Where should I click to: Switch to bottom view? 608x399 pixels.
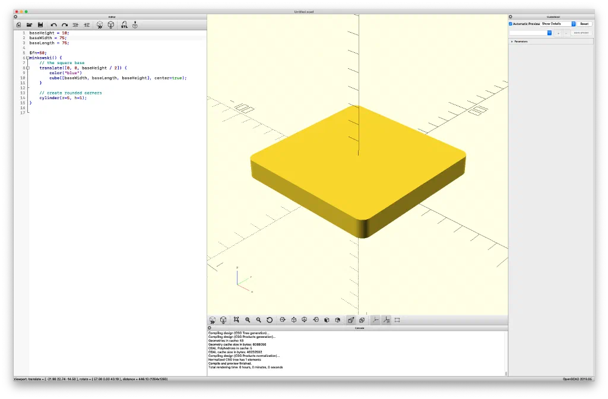coord(305,320)
